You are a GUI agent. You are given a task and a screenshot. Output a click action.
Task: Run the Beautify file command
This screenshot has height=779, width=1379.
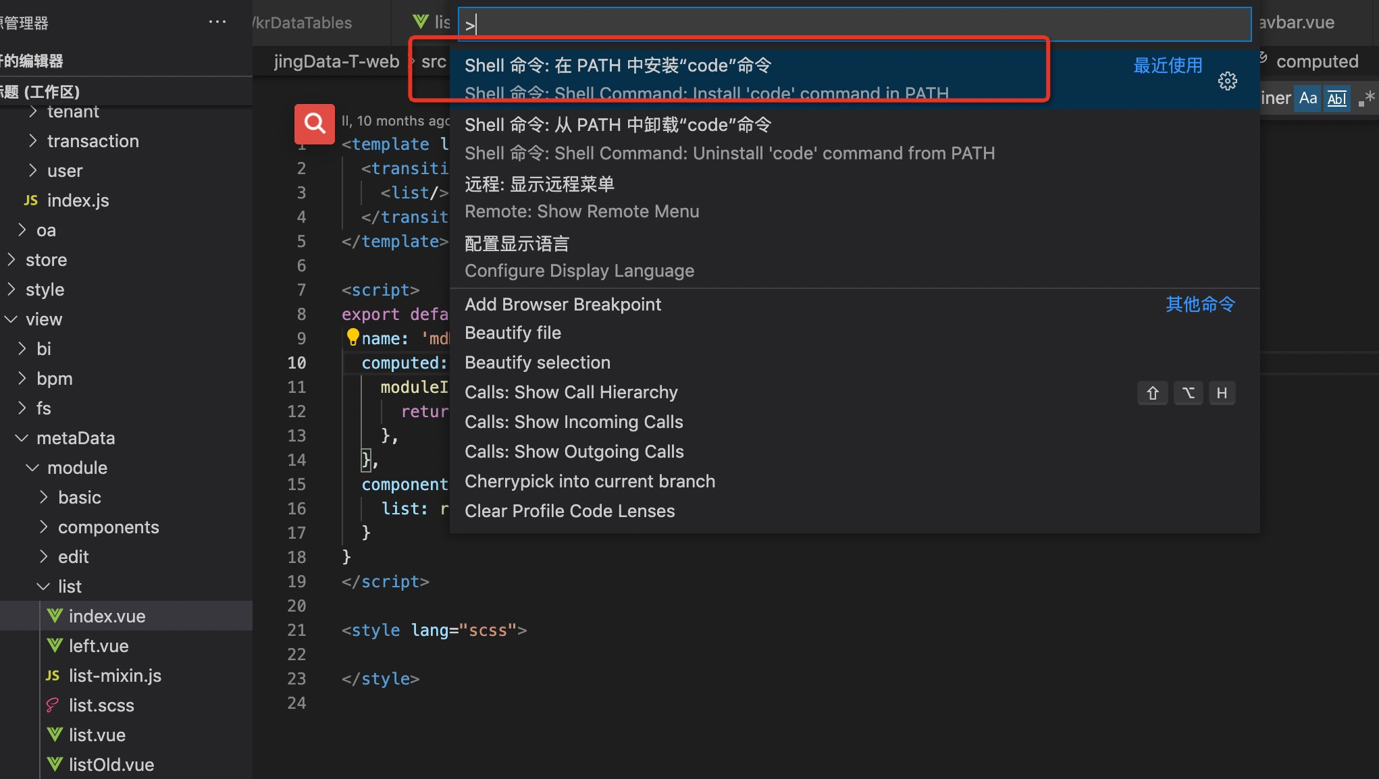click(x=513, y=332)
